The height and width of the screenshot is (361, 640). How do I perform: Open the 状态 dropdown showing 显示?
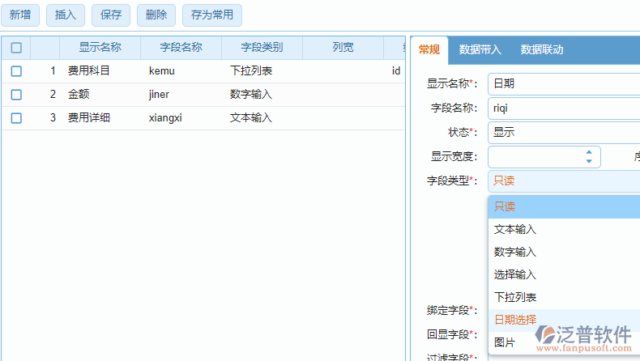point(564,132)
